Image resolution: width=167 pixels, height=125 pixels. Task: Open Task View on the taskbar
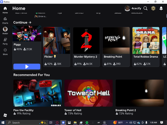click(51, 123)
